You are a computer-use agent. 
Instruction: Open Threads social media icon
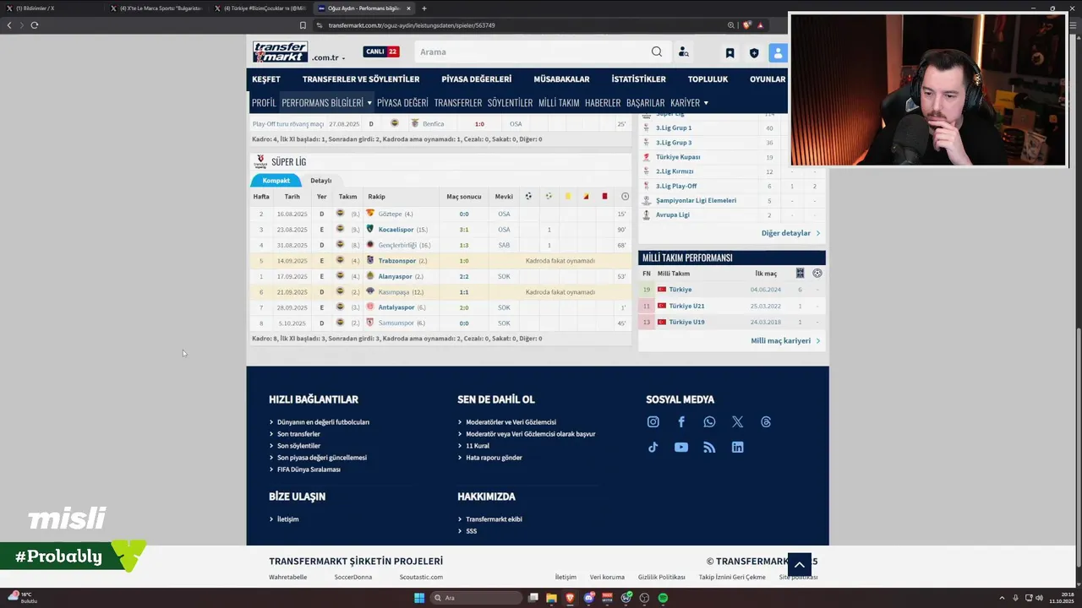pyautogui.click(x=766, y=422)
